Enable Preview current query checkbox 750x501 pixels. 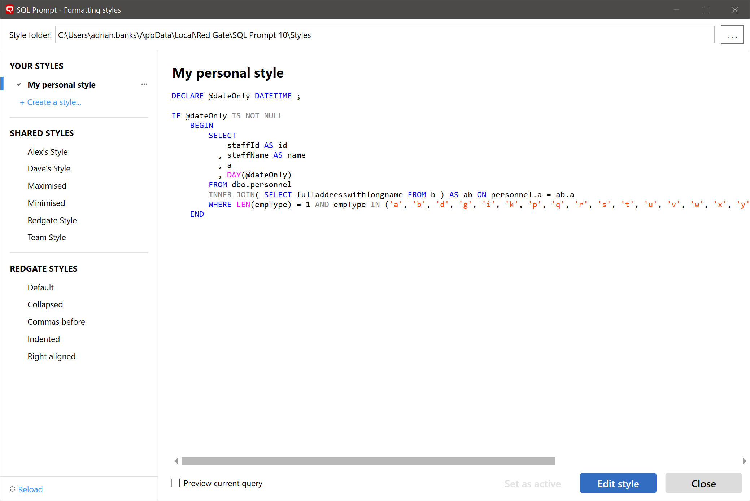coord(175,483)
